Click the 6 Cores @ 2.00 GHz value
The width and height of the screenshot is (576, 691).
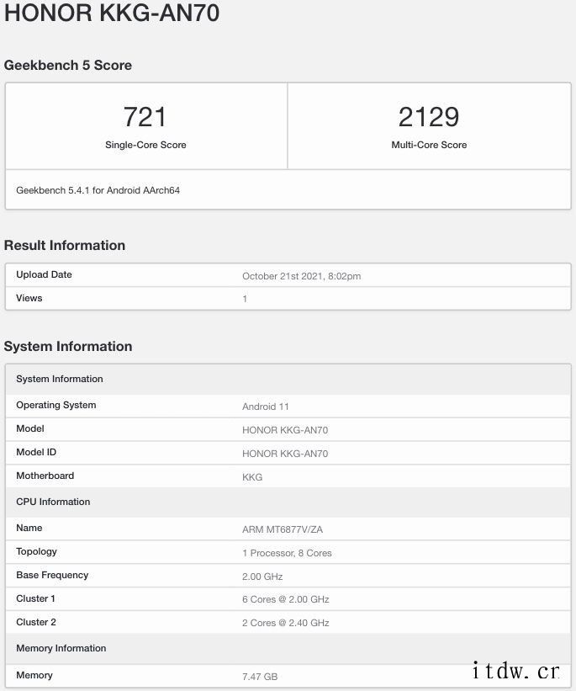point(285,599)
